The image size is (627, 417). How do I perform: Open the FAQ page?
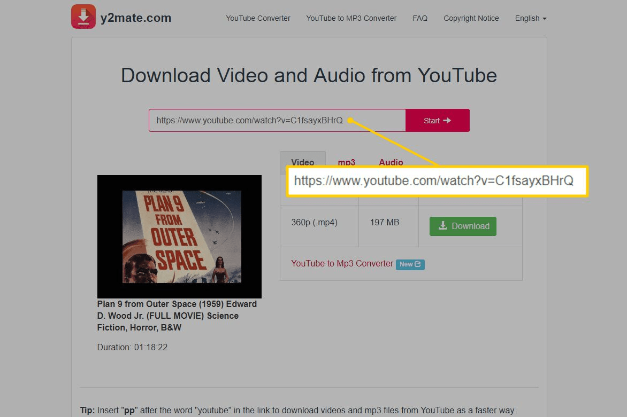[x=420, y=18]
